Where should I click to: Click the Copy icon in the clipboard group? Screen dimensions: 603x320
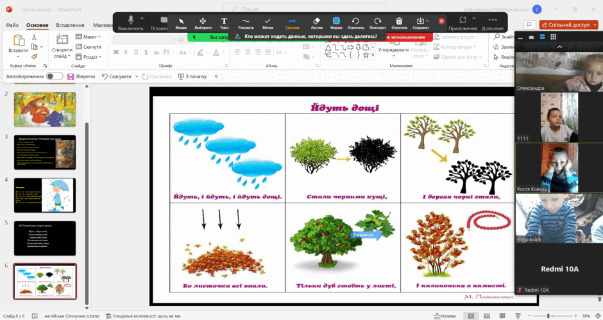point(34,47)
